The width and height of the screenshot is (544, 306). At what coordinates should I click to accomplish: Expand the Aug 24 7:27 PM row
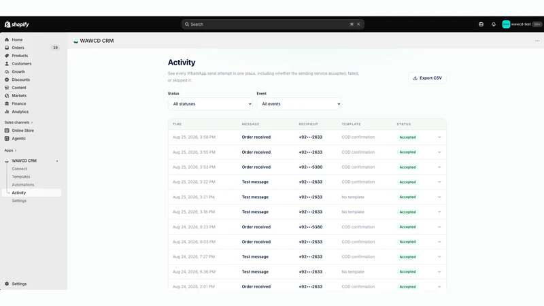pyautogui.click(x=439, y=257)
